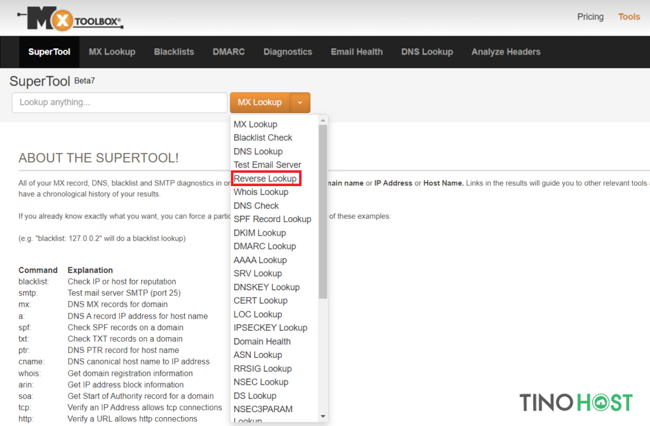Choose Reverse Lookup from the dropdown
Screen dimensions: 650x426
(x=265, y=178)
